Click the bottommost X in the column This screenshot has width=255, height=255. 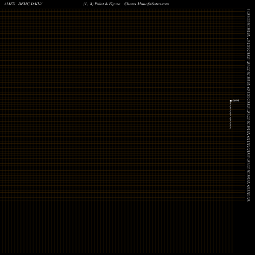pos(231,127)
